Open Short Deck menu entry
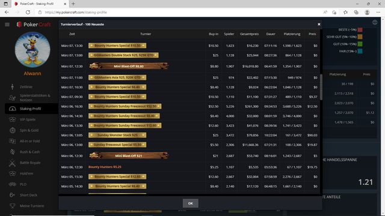Viewport: 385px width, 216px height. [x=28, y=195]
